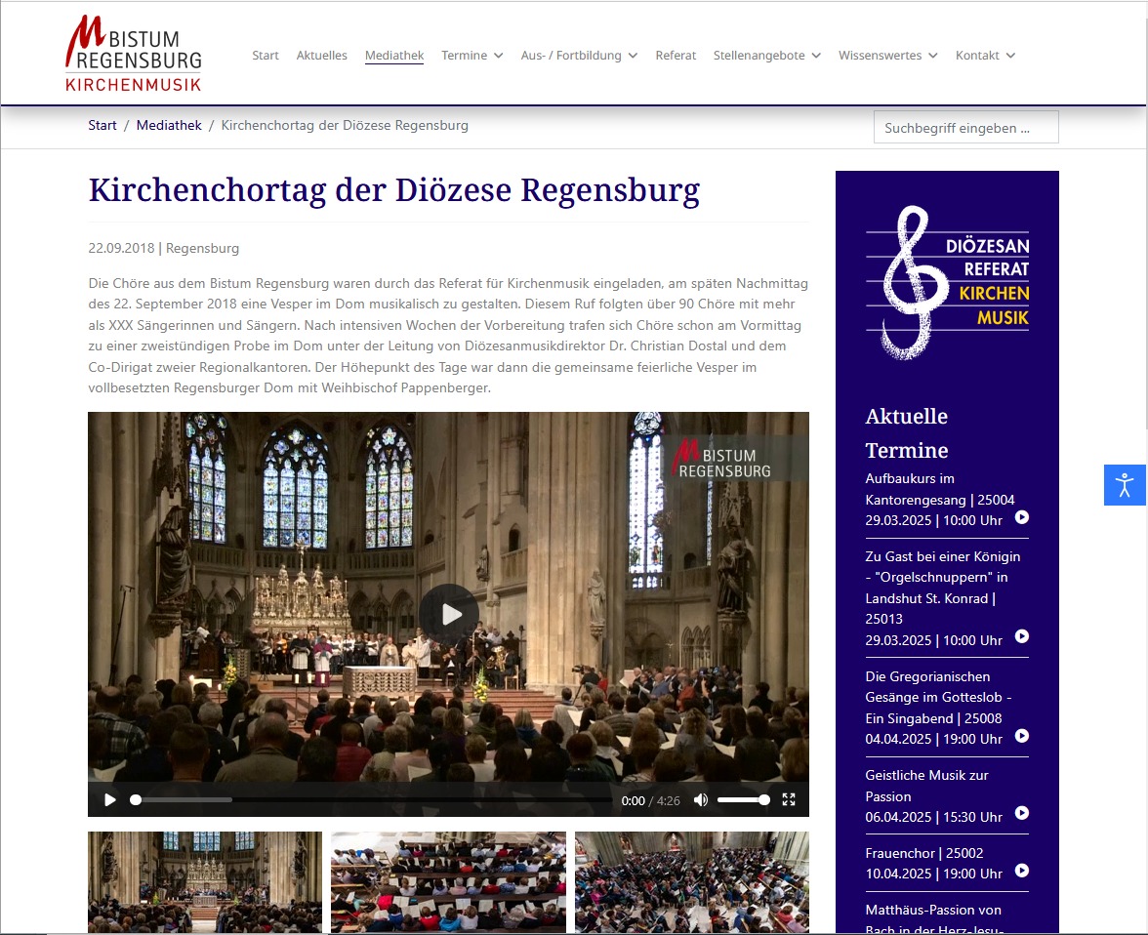The image size is (1148, 935).
Task: Expand the Stellenangebote menu
Action: (767, 56)
